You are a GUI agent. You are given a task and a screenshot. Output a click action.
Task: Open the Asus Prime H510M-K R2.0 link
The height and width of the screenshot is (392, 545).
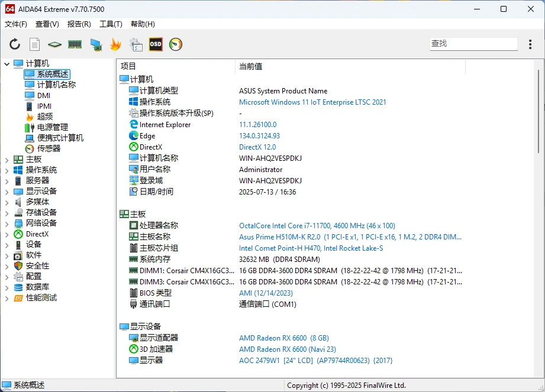point(350,237)
